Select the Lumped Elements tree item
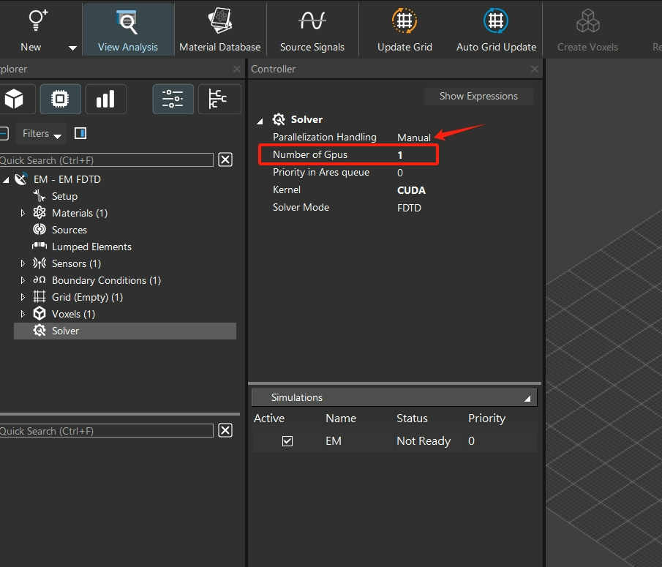Screen dimensions: 662x567 pos(91,247)
